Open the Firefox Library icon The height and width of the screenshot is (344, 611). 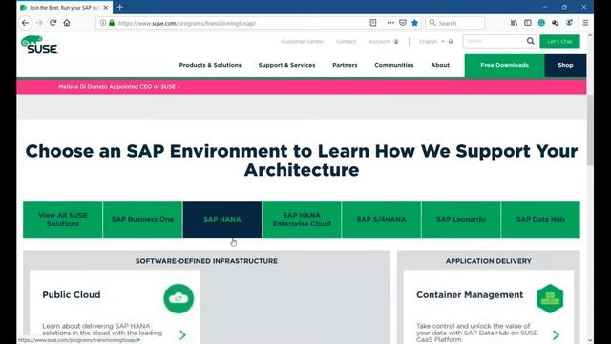click(514, 23)
